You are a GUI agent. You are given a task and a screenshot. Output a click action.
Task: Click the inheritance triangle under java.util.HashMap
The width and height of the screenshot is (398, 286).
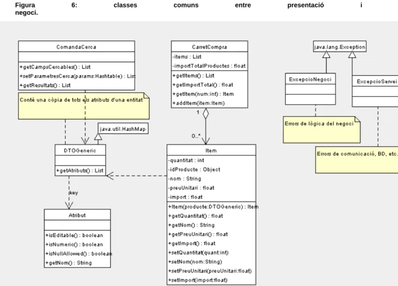[x=98, y=137]
